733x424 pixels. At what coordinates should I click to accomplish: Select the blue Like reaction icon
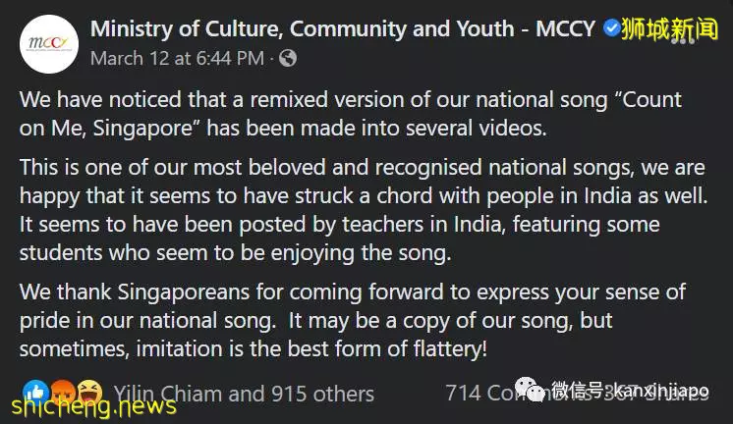tap(35, 392)
